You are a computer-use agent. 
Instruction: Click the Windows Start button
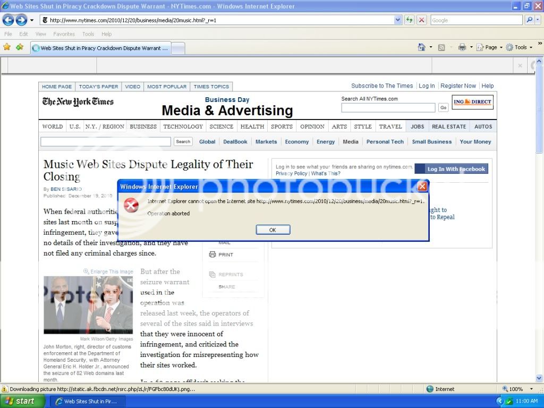pos(20,401)
